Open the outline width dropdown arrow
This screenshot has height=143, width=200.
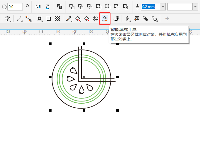tap(163, 7)
